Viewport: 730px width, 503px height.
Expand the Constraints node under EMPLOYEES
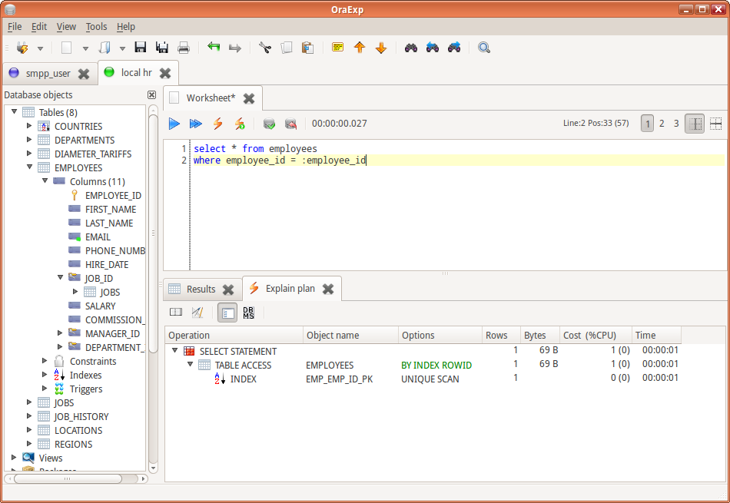[x=44, y=361]
